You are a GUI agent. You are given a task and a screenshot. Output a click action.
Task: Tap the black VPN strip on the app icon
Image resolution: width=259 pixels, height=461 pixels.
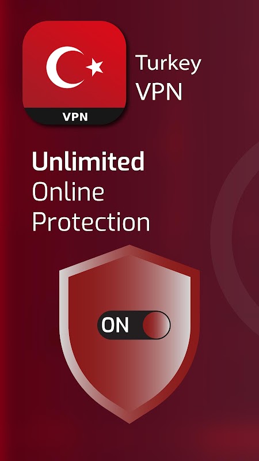tap(75, 116)
